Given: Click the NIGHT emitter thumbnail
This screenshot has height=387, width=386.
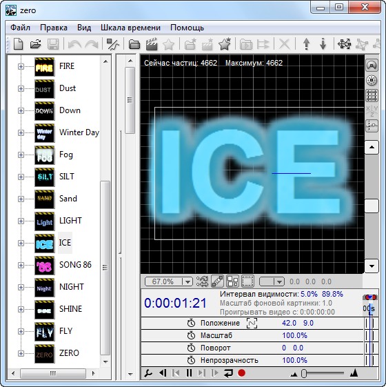Looking at the screenshot, I should (x=44, y=287).
